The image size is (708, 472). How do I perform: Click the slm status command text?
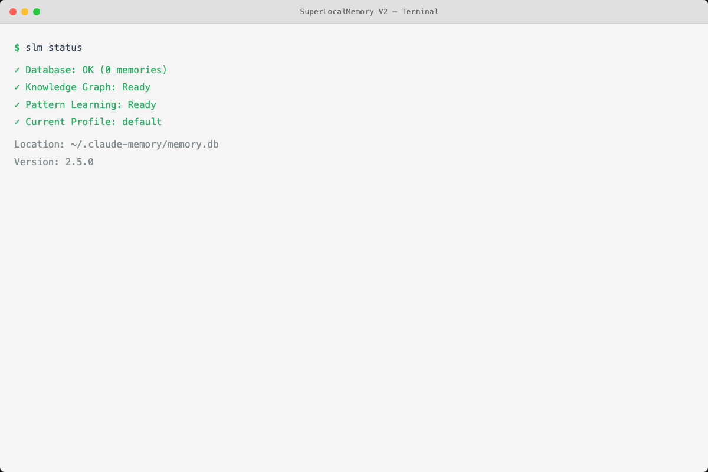pos(54,47)
